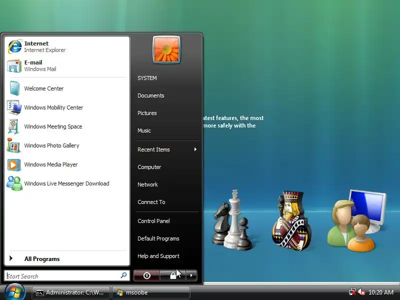Start Windows Media Player icon
Screen dimensions: 400x300
pos(14,164)
